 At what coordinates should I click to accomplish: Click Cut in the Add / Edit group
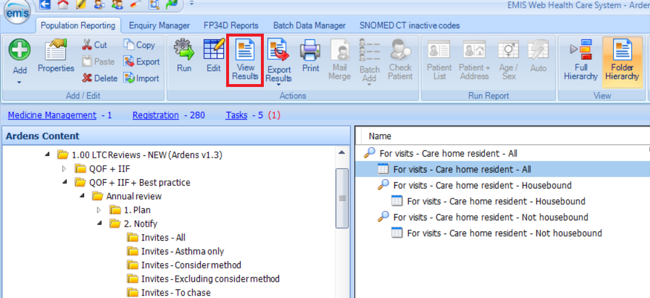[x=95, y=45]
